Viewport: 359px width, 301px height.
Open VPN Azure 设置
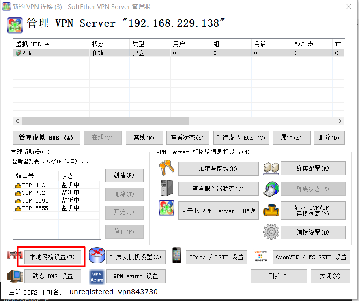[136, 276]
